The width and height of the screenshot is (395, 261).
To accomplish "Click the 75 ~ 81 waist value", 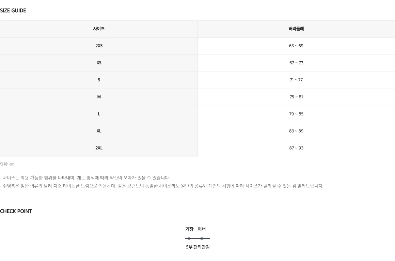I will click(x=296, y=97).
